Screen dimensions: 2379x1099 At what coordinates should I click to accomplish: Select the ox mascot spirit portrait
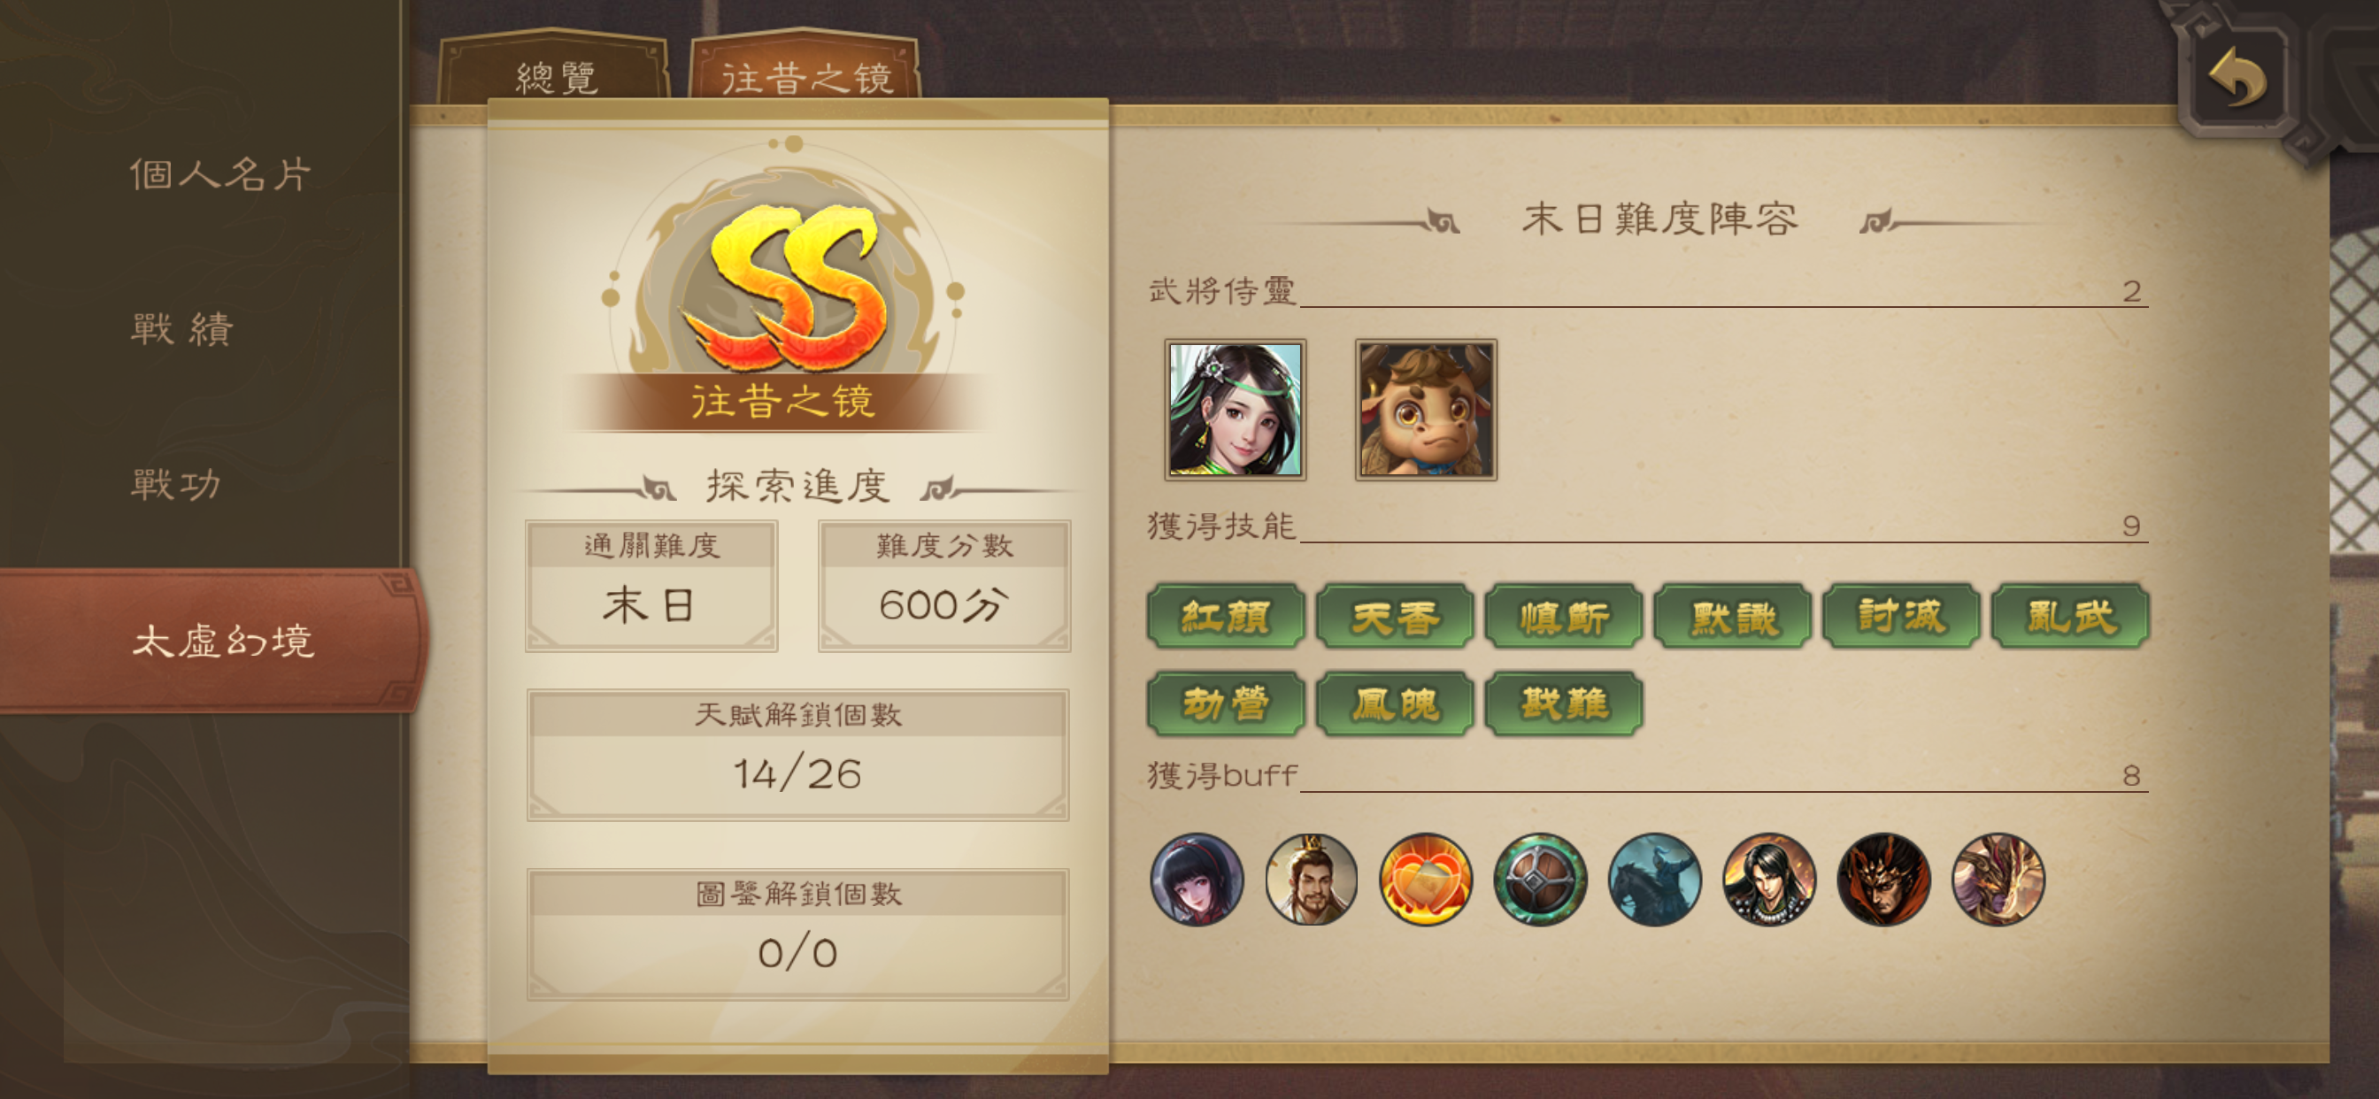tap(1426, 409)
